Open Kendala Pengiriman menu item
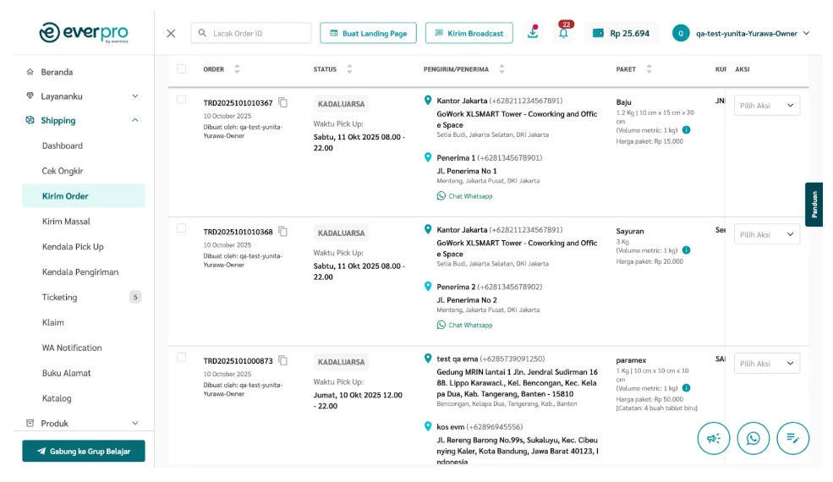This screenshot has height=482, width=833. coord(80,272)
